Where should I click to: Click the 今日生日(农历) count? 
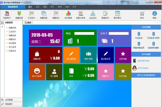click(x=154, y=34)
